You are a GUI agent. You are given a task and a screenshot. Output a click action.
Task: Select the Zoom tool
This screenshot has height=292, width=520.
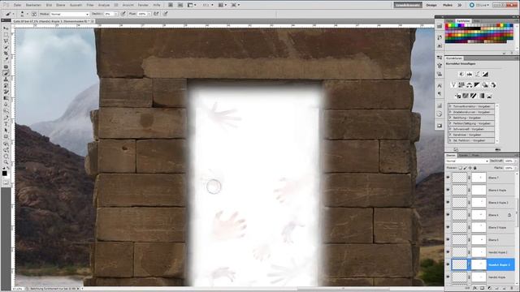click(x=6, y=162)
